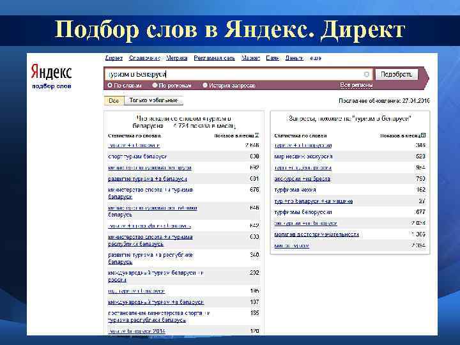
Task: Click the 677 value beside турфирмы белоруссии
Action: pyautogui.click(x=420, y=212)
